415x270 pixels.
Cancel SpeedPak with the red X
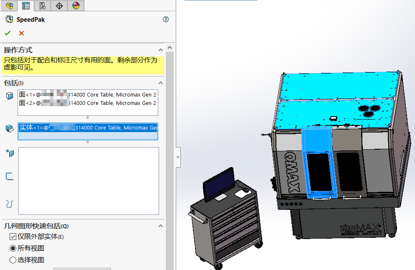click(21, 33)
